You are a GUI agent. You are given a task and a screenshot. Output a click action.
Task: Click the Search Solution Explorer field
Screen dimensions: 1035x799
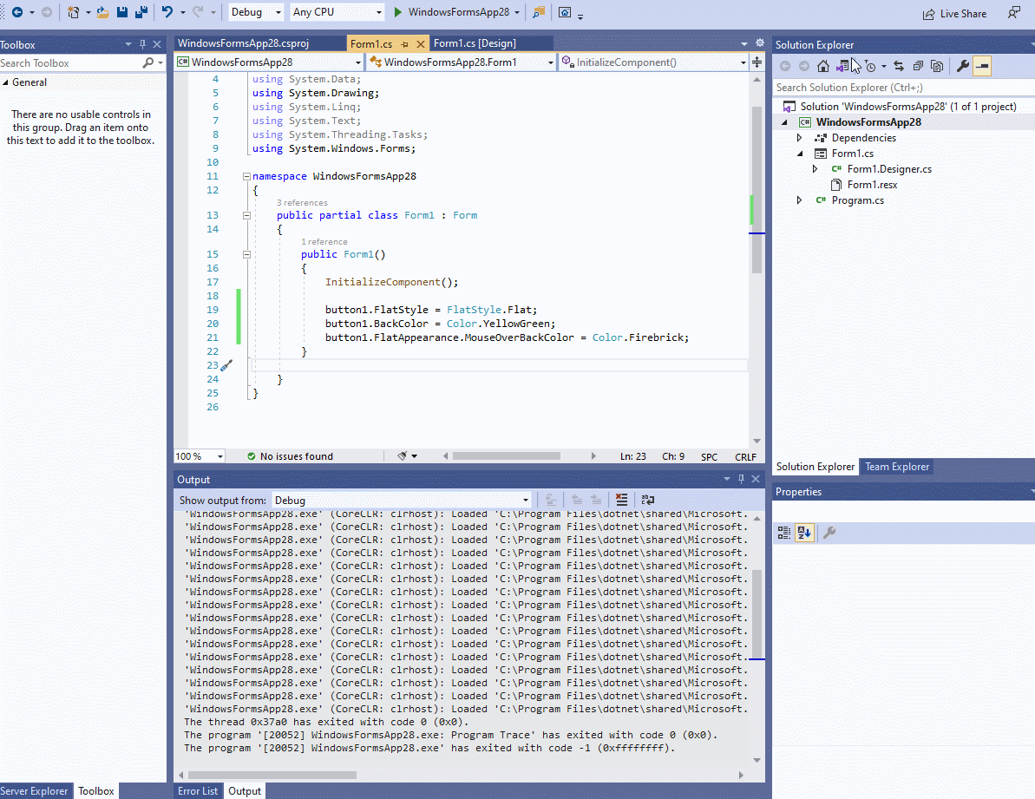pyautogui.click(x=902, y=88)
